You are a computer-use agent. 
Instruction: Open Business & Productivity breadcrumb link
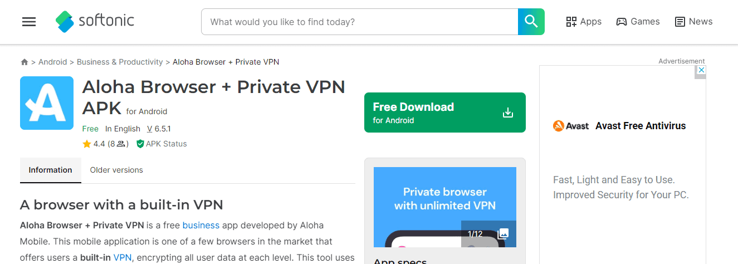pyautogui.click(x=120, y=62)
